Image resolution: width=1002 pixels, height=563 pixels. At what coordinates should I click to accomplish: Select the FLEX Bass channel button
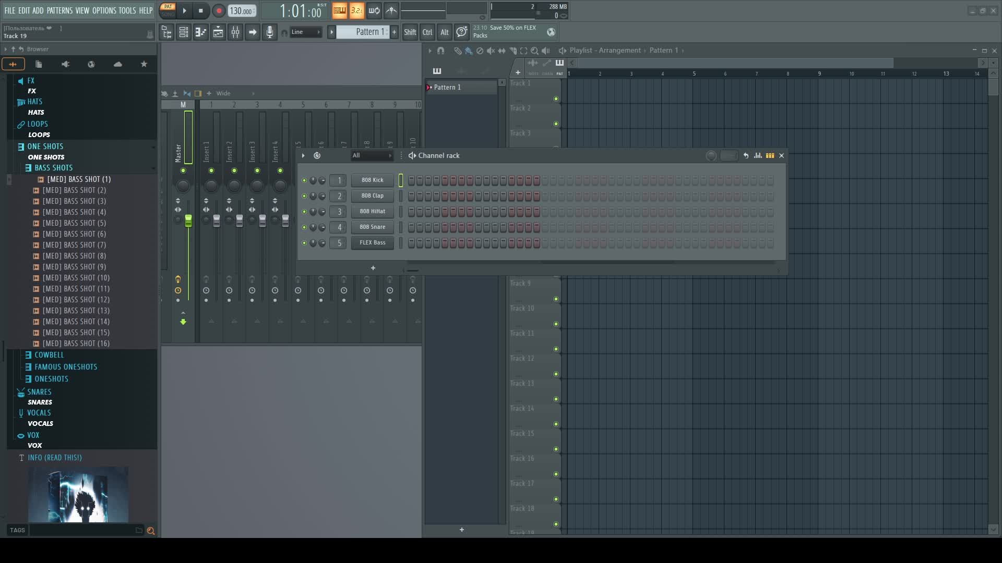[372, 243]
